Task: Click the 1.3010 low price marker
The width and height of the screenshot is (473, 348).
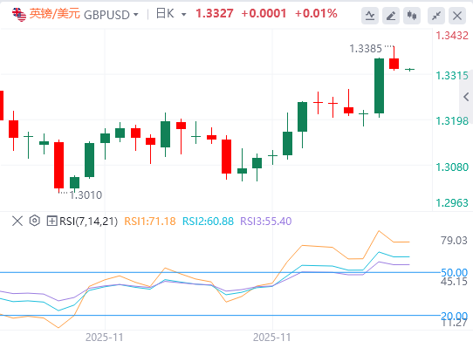Action: tap(86, 195)
